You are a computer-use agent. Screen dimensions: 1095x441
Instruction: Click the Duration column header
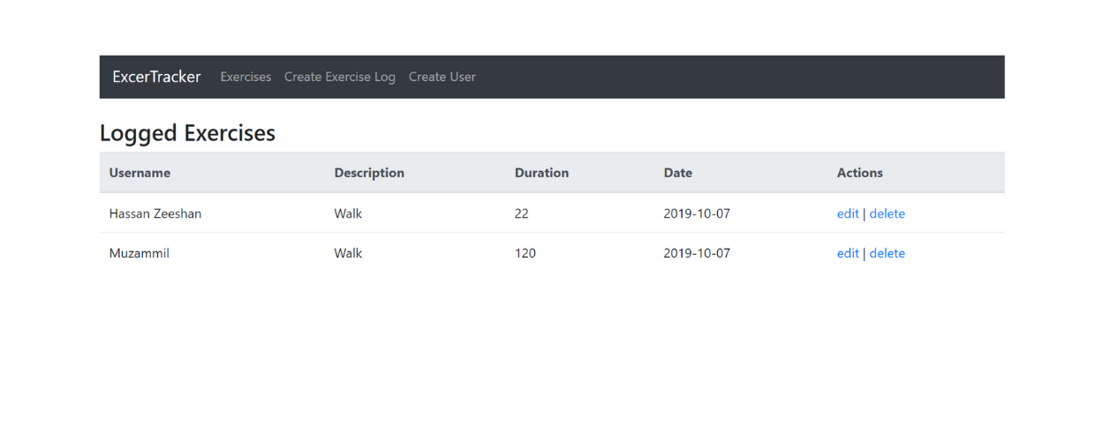pyautogui.click(x=541, y=173)
